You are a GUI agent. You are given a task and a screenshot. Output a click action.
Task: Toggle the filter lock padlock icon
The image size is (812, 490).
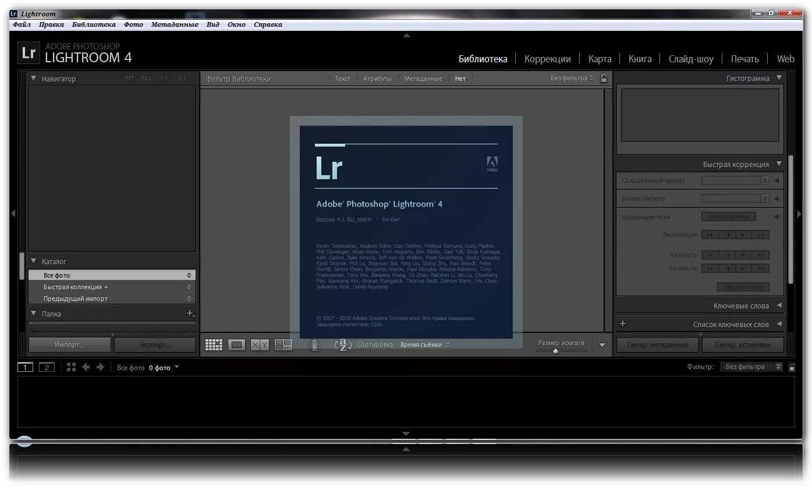[x=604, y=78]
